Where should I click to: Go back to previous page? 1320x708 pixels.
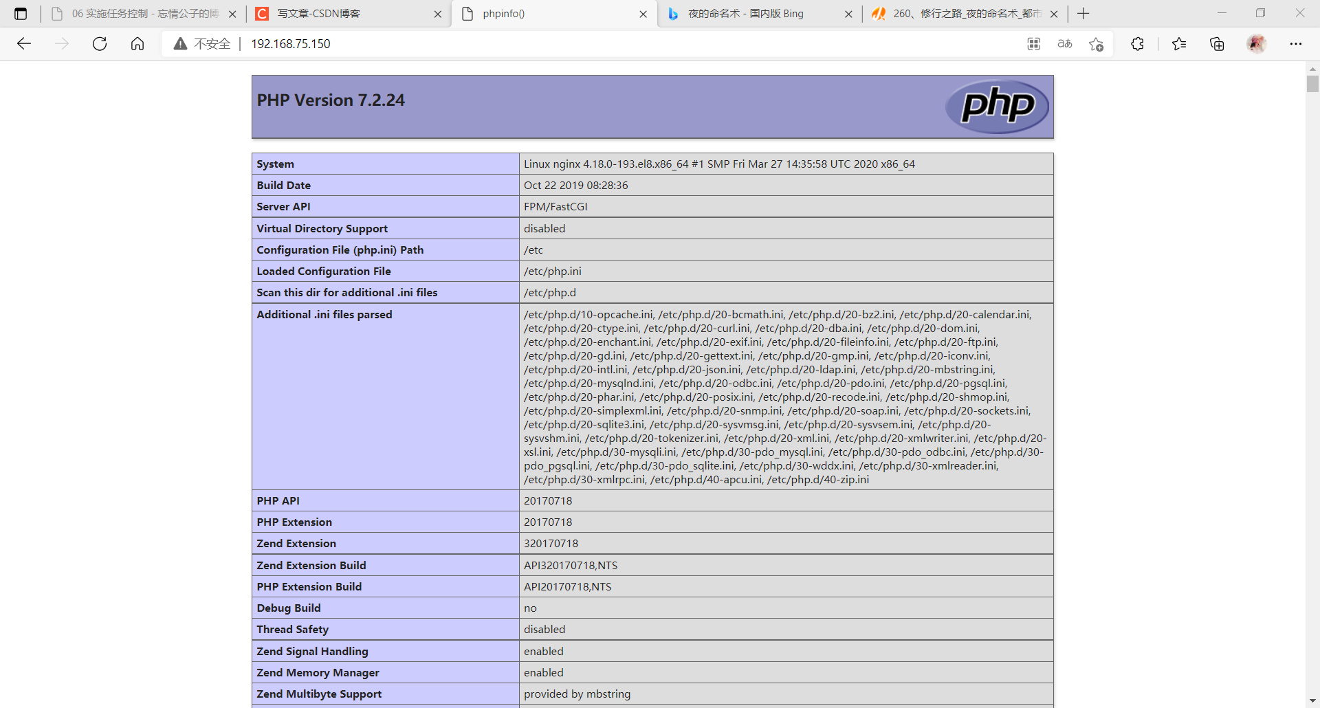[24, 44]
